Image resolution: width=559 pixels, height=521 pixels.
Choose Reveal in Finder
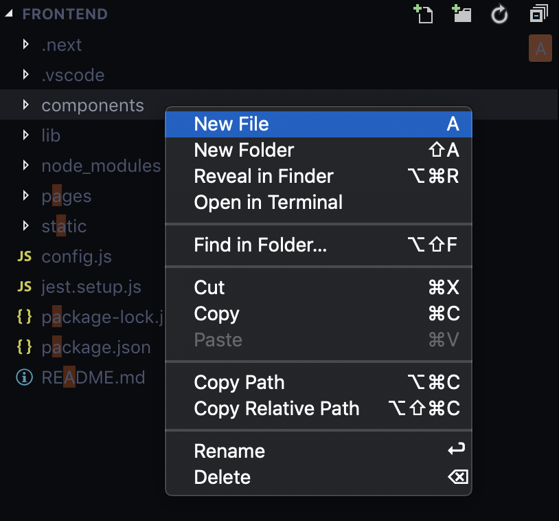pyautogui.click(x=264, y=177)
